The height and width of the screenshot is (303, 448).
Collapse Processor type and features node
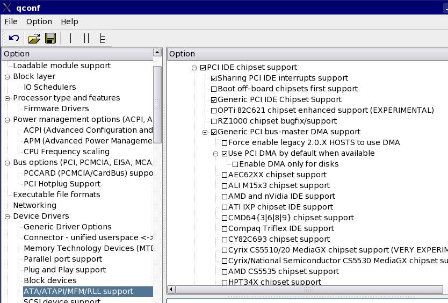click(7, 99)
